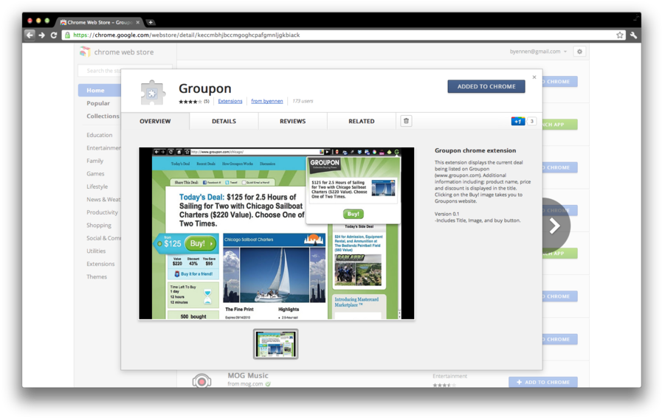Open the Themes category
The width and height of the screenshot is (662, 418).
tap(97, 276)
